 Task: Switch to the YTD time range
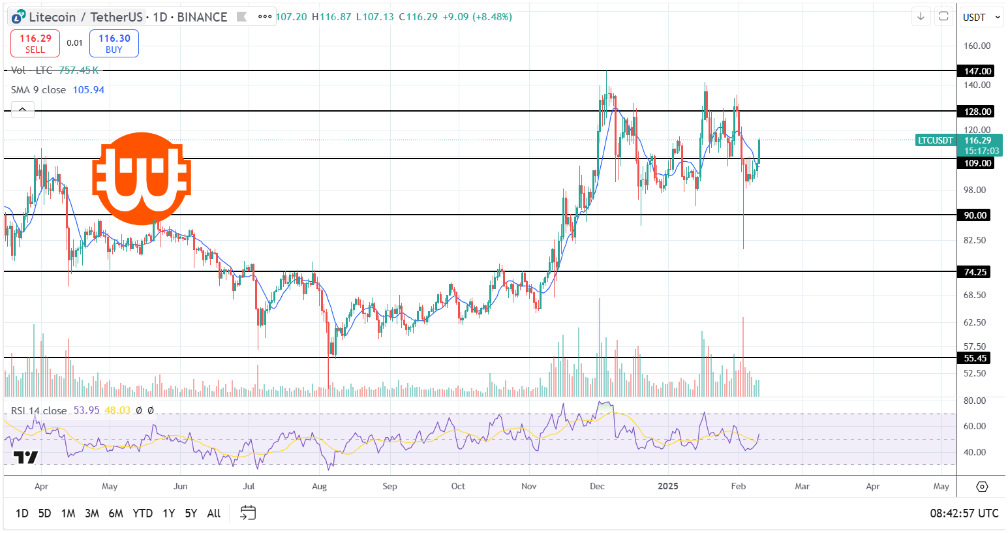tap(142, 513)
